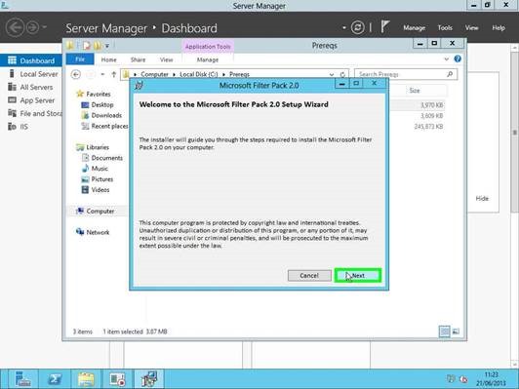Click search magnifier icon in explorer
The width and height of the screenshot is (519, 389).
click(450, 74)
